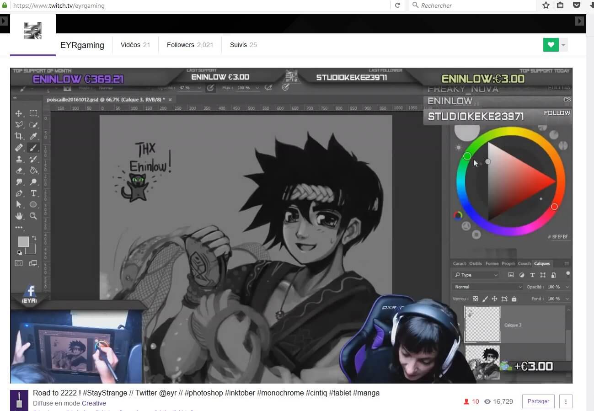Select the Paint Bucket tool
Viewport: 594px width, 411px height.
coord(33,171)
